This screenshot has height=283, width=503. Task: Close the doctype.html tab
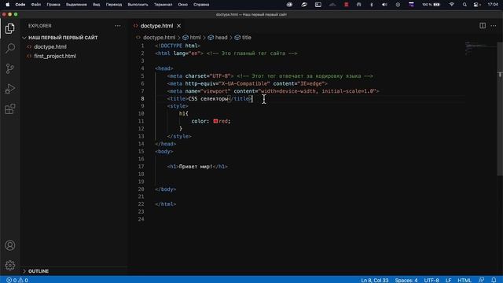tap(178, 26)
